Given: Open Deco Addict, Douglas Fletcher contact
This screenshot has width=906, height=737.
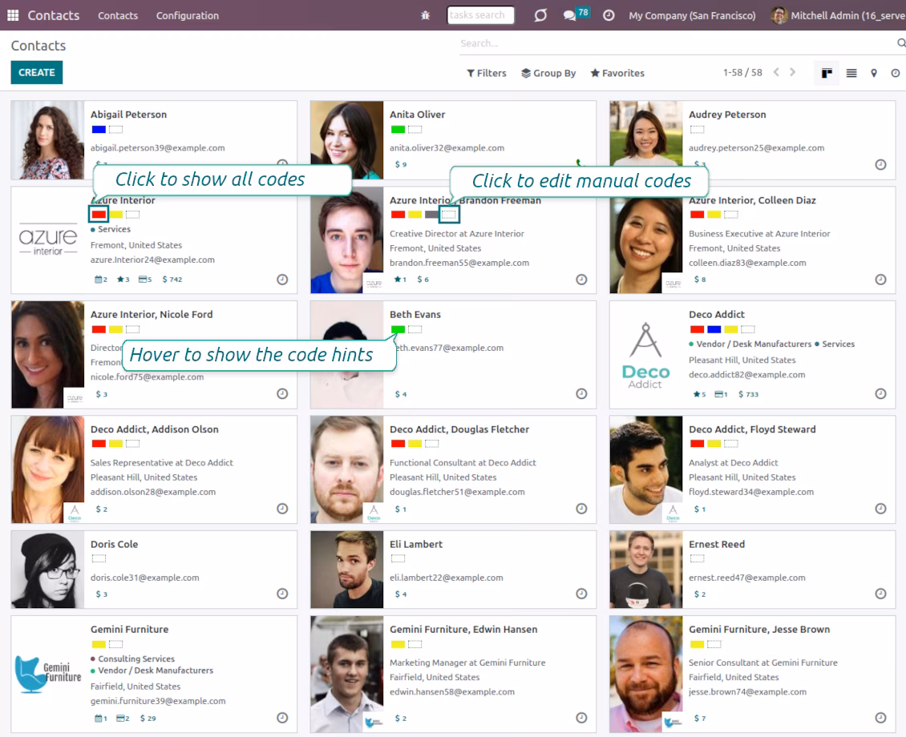Looking at the screenshot, I should [x=459, y=429].
